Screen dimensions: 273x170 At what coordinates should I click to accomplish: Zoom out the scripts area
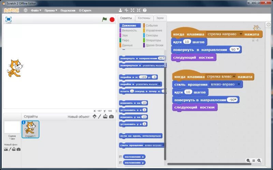248,160
